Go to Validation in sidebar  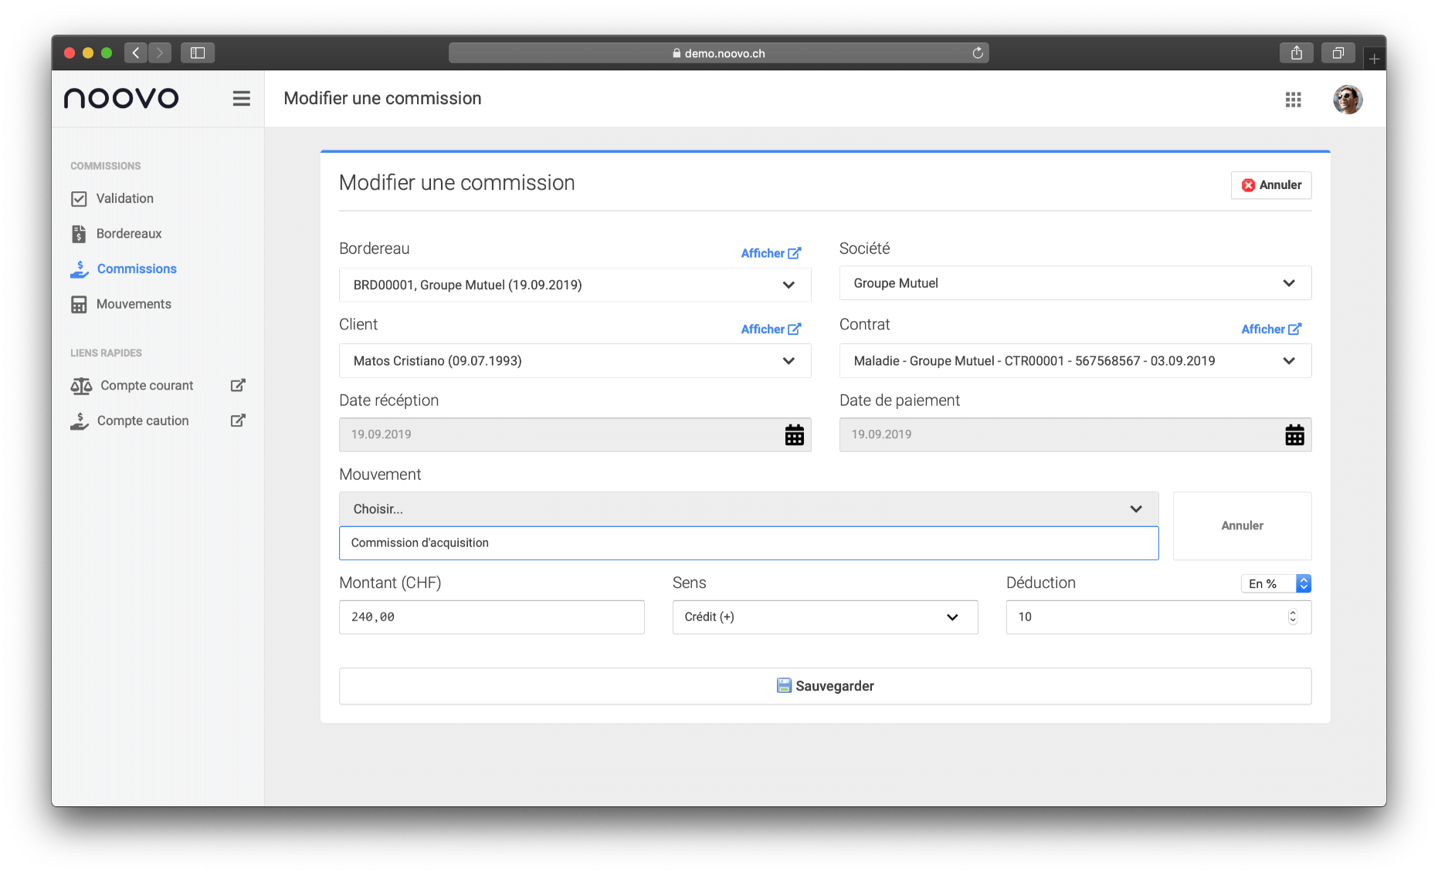point(124,198)
